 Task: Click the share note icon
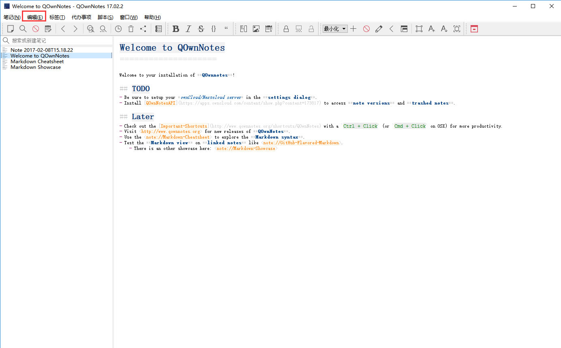pos(143,29)
